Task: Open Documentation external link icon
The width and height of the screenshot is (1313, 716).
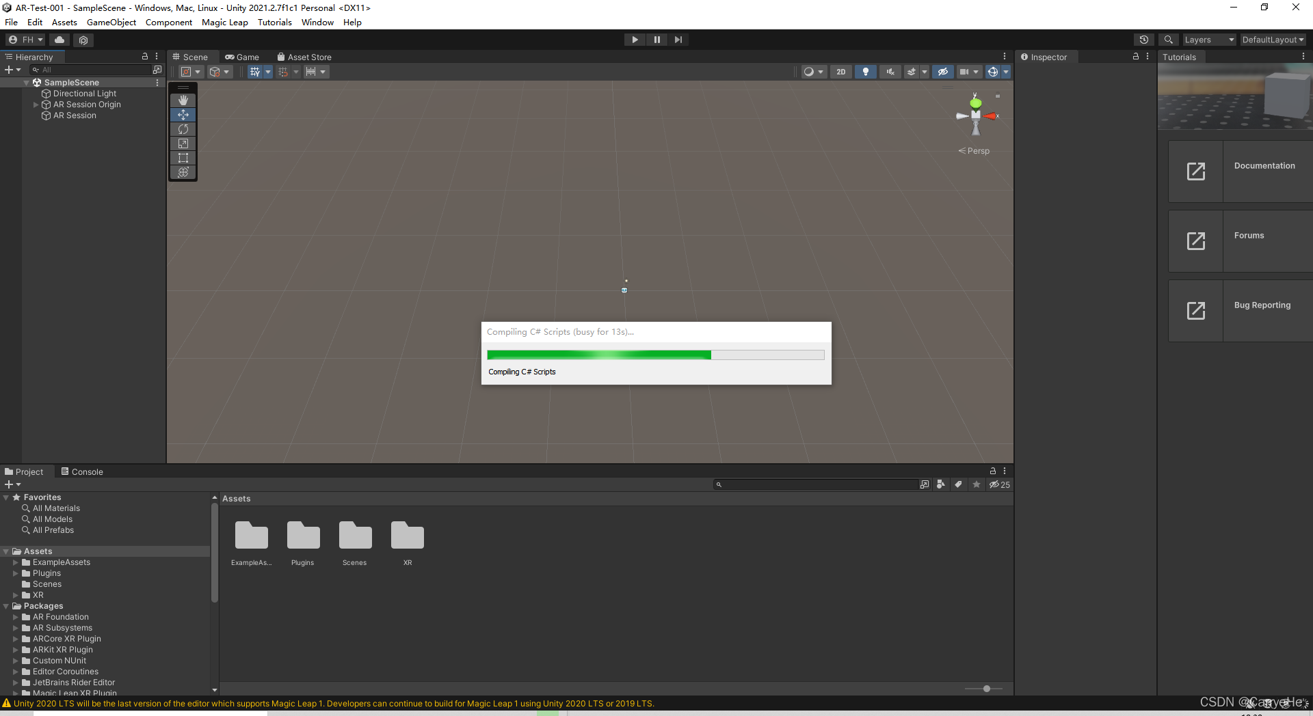Action: pos(1196,171)
